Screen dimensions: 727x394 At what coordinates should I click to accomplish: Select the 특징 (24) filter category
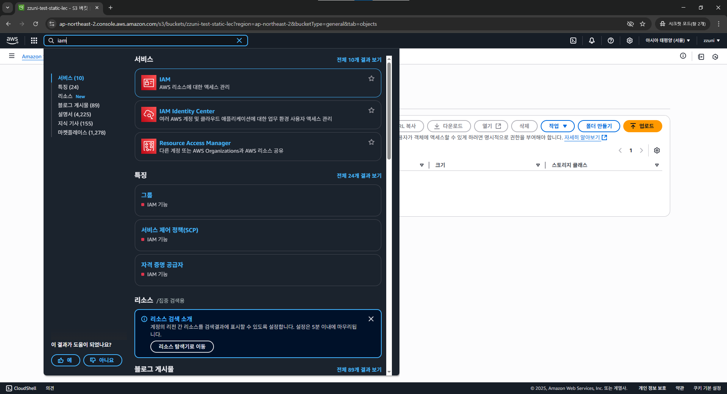[x=68, y=87]
